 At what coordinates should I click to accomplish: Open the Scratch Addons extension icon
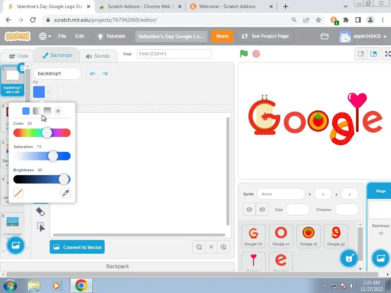pyautogui.click(x=334, y=20)
